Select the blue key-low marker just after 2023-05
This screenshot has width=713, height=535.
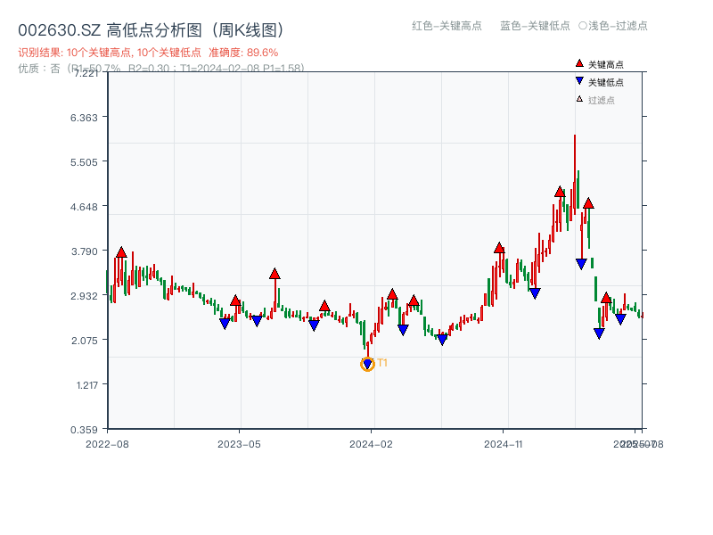[x=257, y=321]
